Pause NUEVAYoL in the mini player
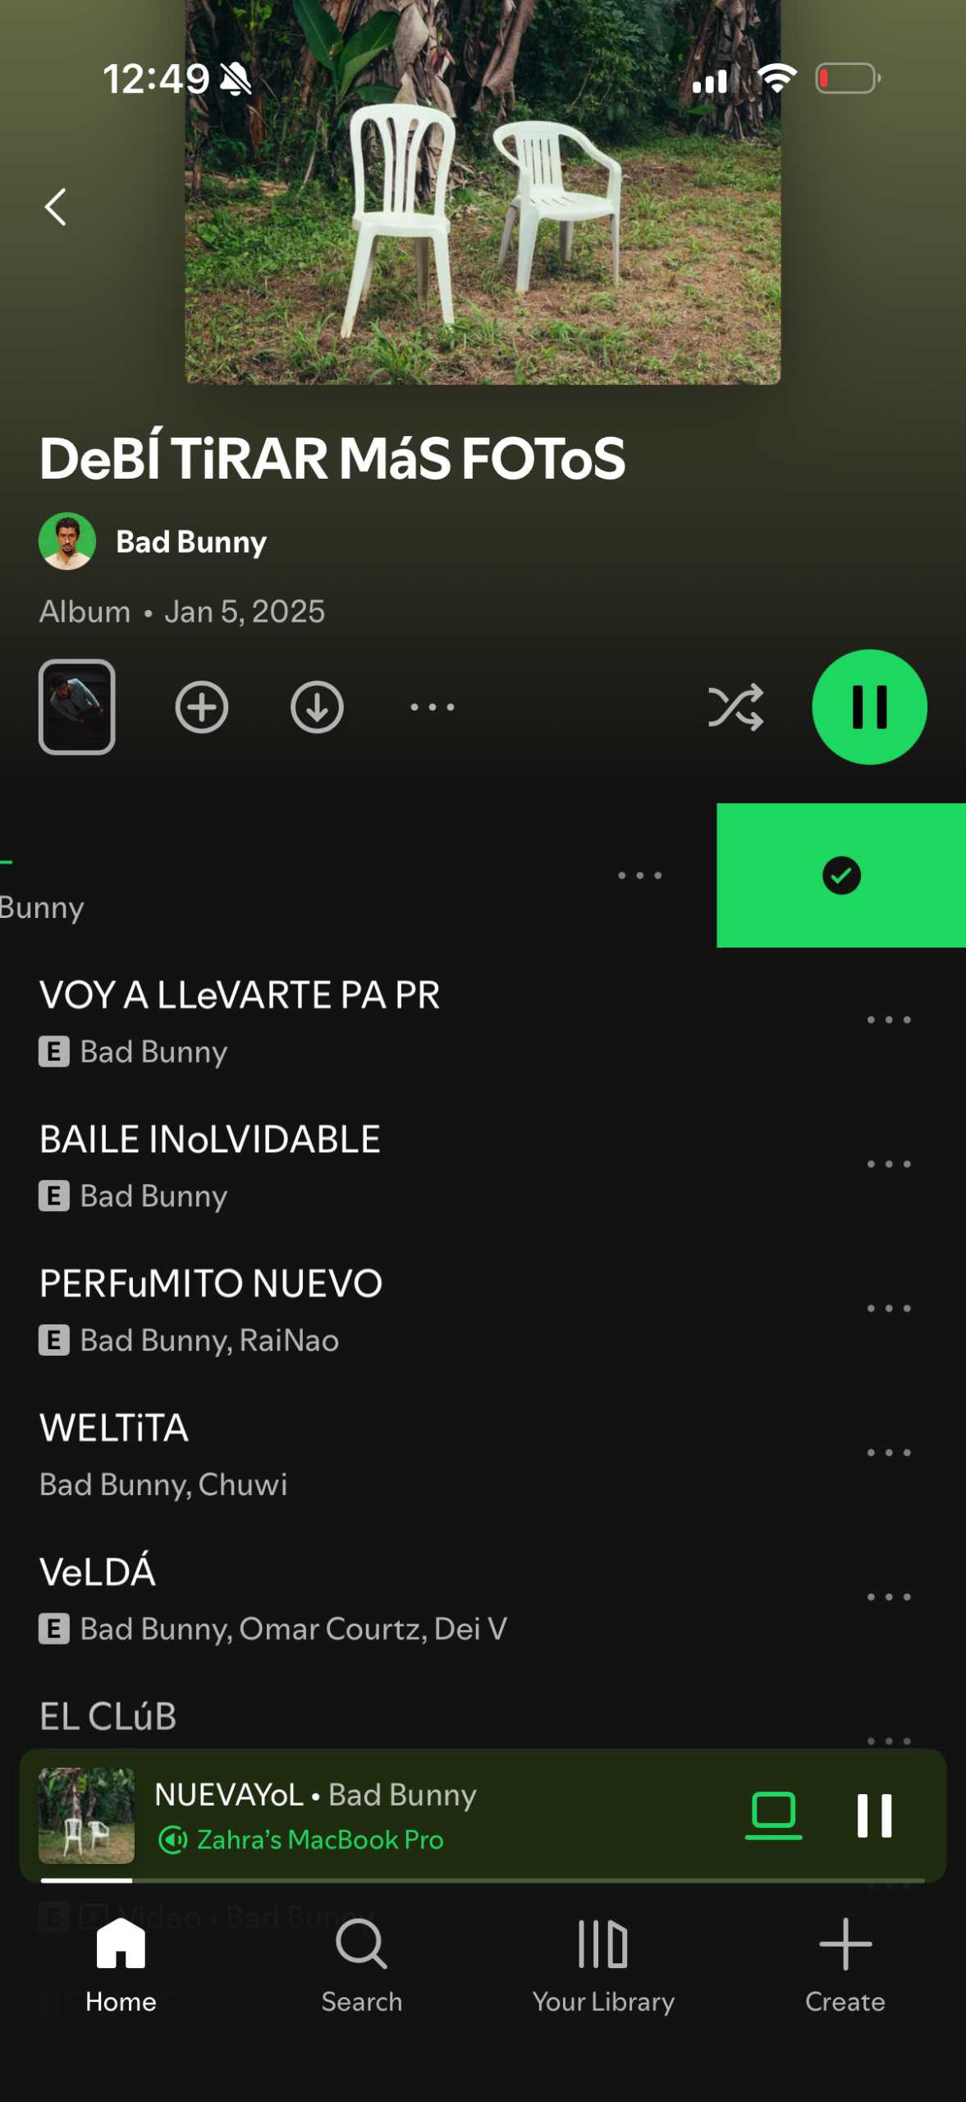The height and width of the screenshot is (2102, 966). click(x=874, y=1815)
